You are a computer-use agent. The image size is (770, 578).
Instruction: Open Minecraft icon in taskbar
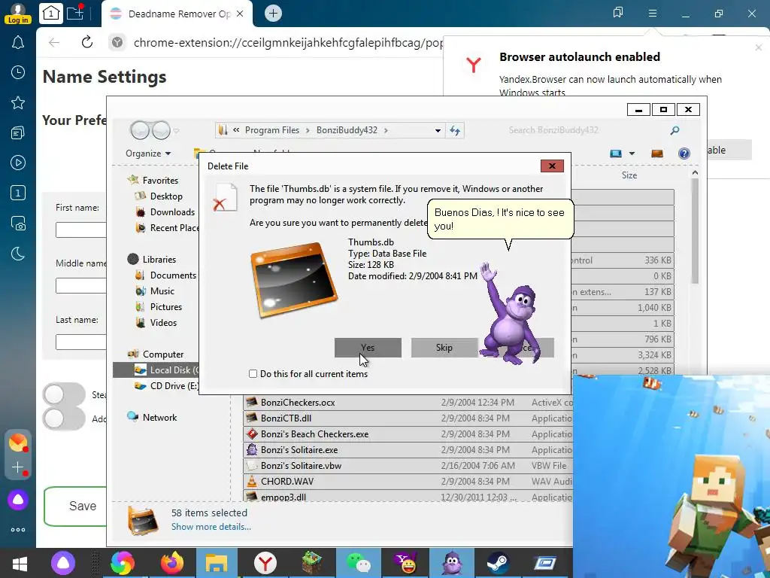click(312, 563)
